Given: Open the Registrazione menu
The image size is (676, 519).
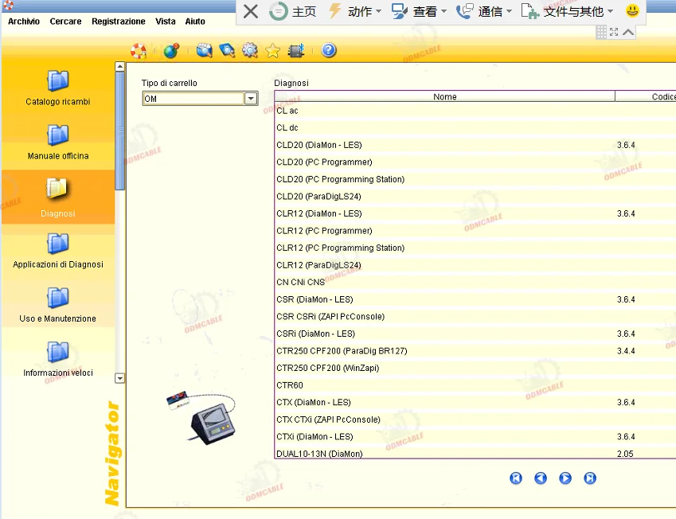Looking at the screenshot, I should tap(118, 21).
